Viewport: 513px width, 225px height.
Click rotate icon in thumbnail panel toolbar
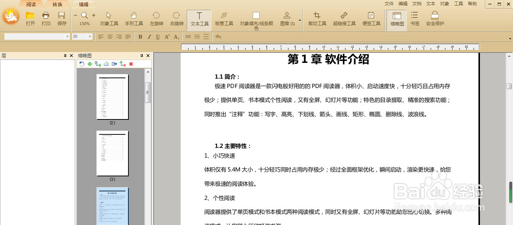click(81, 64)
